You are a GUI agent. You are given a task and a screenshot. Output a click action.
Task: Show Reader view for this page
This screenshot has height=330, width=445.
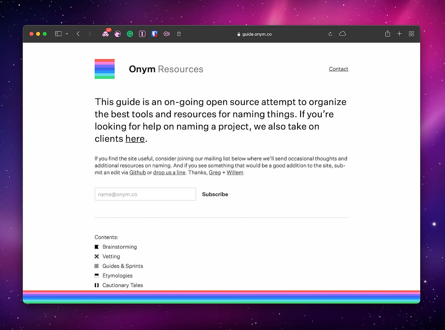(x=179, y=34)
